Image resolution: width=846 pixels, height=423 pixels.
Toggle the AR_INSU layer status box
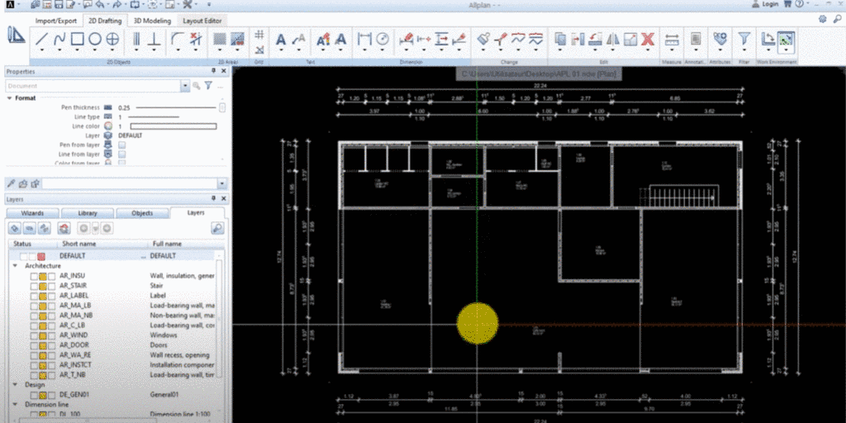pyautogui.click(x=43, y=276)
